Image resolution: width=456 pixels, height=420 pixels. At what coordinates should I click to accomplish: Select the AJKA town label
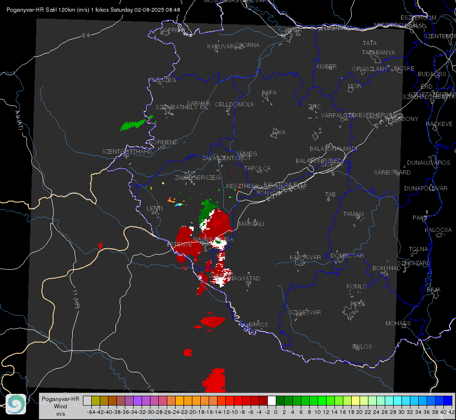tap(279, 133)
